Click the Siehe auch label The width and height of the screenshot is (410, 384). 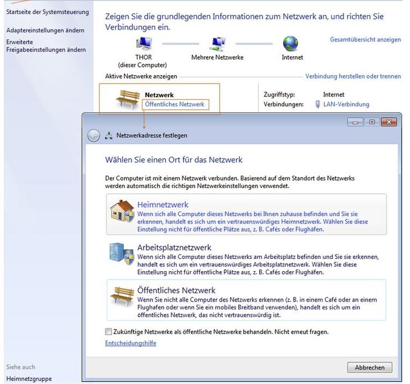21,367
